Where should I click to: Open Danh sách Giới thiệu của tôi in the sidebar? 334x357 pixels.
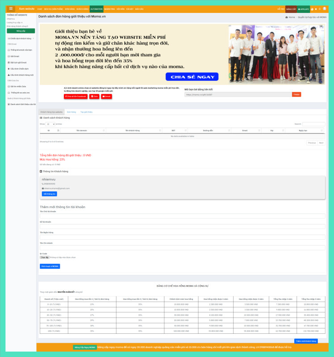[x=21, y=104]
